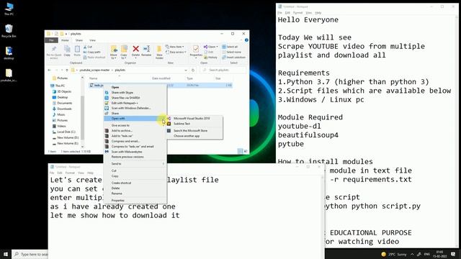Click Cut in the ribbon Clipboard group
461x259 pixels.
pos(88,47)
